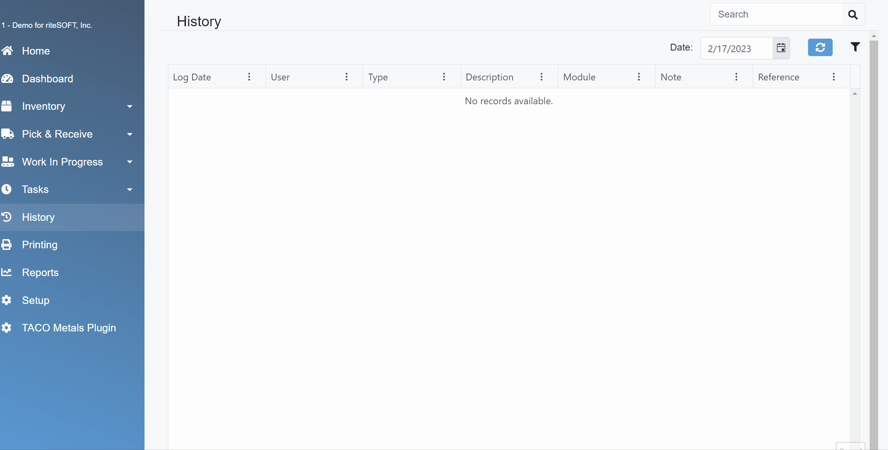Click the page vertical scrollbar
The height and width of the screenshot is (450, 888).
pos(874,239)
